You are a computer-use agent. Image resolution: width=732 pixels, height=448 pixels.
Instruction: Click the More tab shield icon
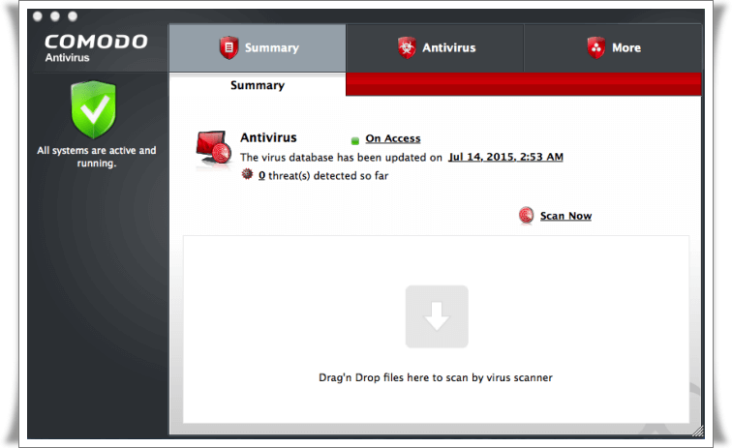[x=596, y=47]
